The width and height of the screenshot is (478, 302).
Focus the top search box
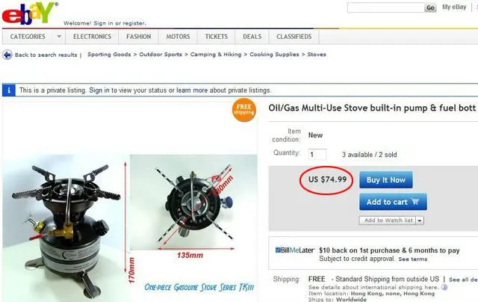pyautogui.click(x=385, y=7)
